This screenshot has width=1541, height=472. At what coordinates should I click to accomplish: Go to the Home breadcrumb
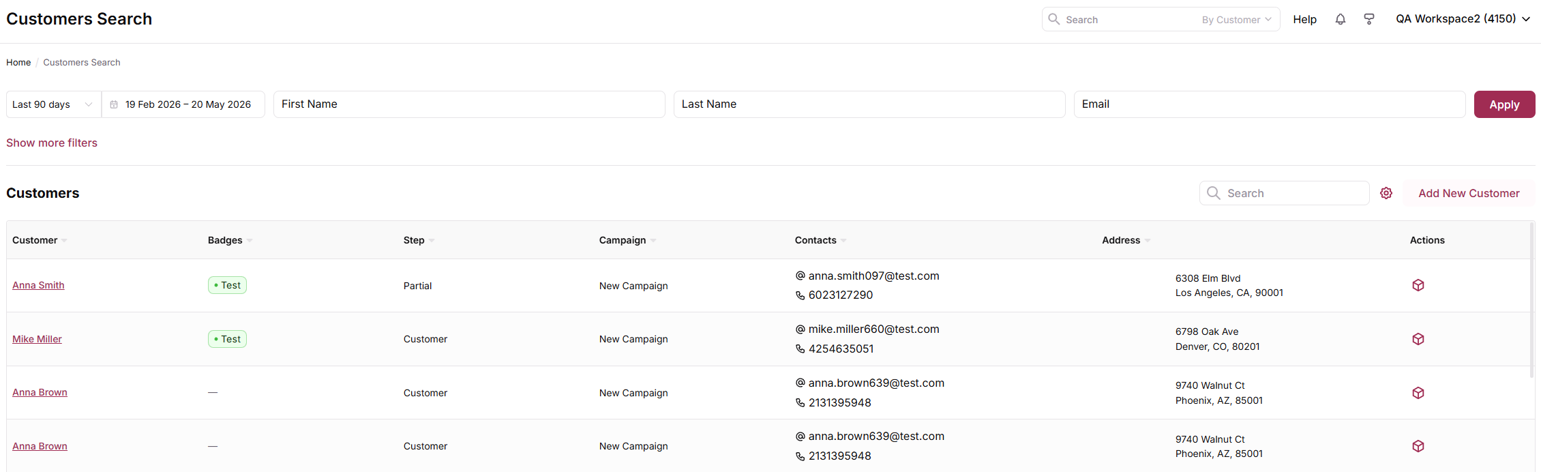point(18,62)
